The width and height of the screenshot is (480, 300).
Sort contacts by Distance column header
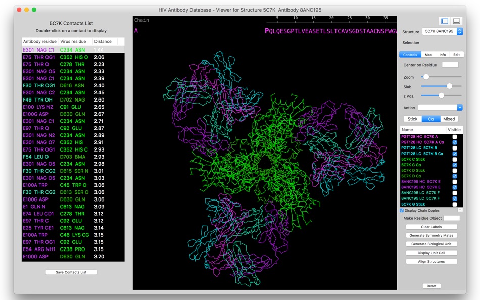point(103,41)
